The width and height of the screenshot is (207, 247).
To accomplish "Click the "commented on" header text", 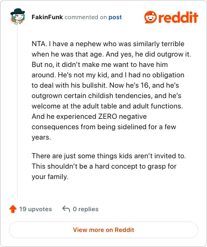I will click(86, 17).
